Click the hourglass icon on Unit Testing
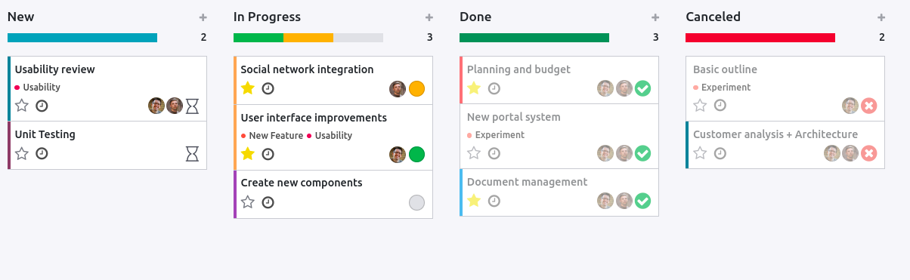Viewport: 910px width, 280px height. point(193,154)
